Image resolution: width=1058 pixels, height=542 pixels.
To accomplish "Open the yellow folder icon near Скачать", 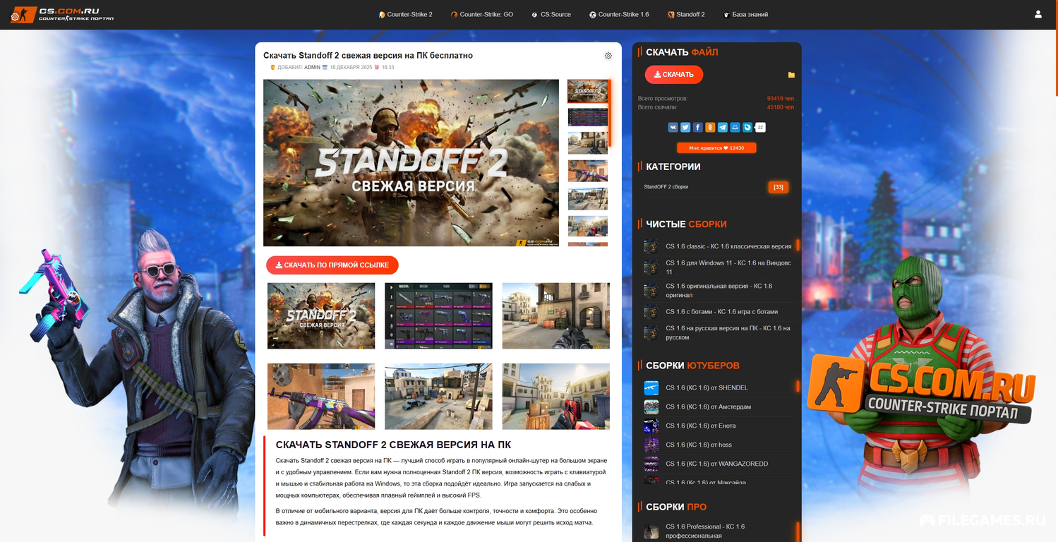I will 791,75.
